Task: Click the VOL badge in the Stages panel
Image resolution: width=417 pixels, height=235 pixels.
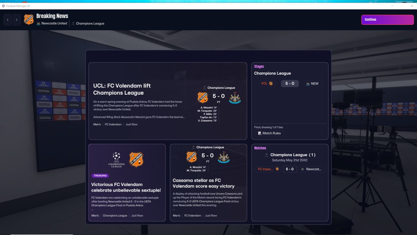Action: click(270, 84)
